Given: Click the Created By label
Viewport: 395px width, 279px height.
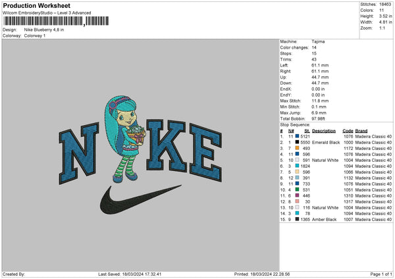Looking at the screenshot, I should (x=14, y=274).
